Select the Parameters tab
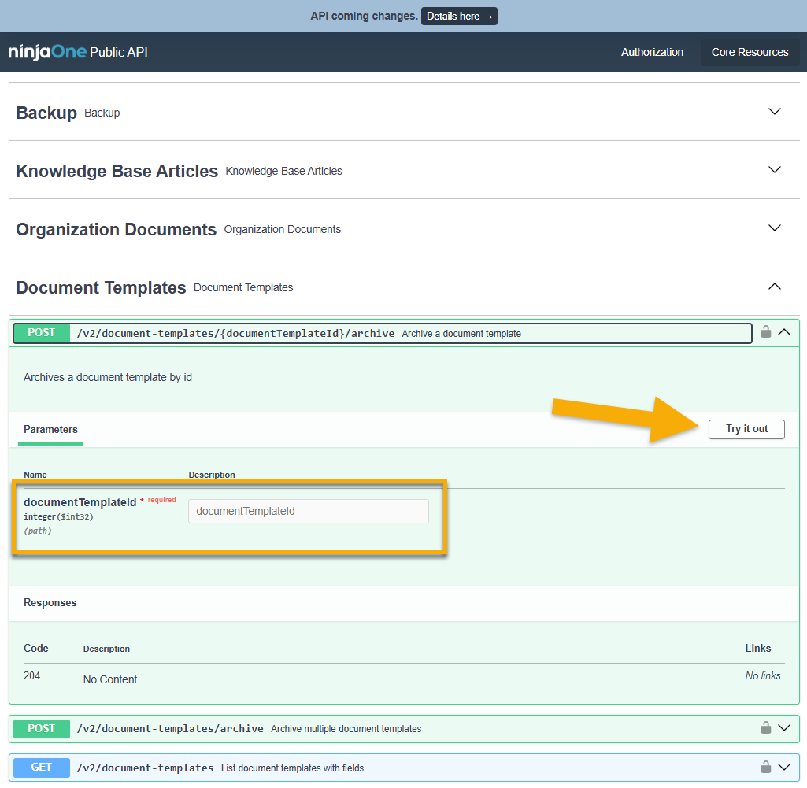This screenshot has width=807, height=788. coord(50,430)
